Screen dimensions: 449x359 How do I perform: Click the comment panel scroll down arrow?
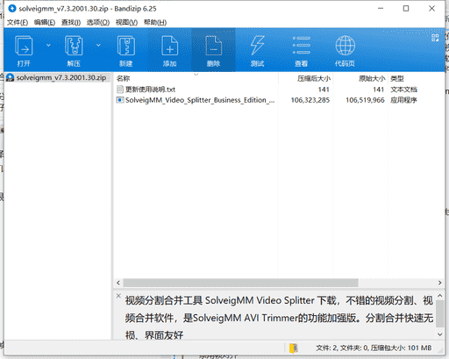pyautogui.click(x=440, y=334)
